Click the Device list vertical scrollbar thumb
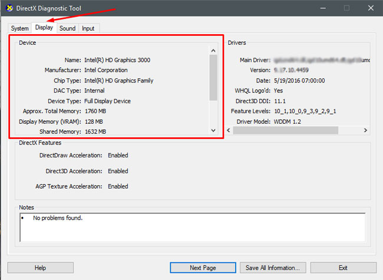 pos(213,77)
